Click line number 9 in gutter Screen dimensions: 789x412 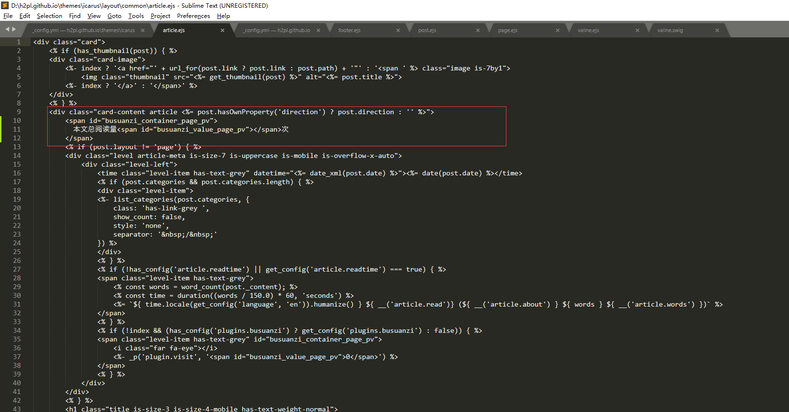click(19, 112)
